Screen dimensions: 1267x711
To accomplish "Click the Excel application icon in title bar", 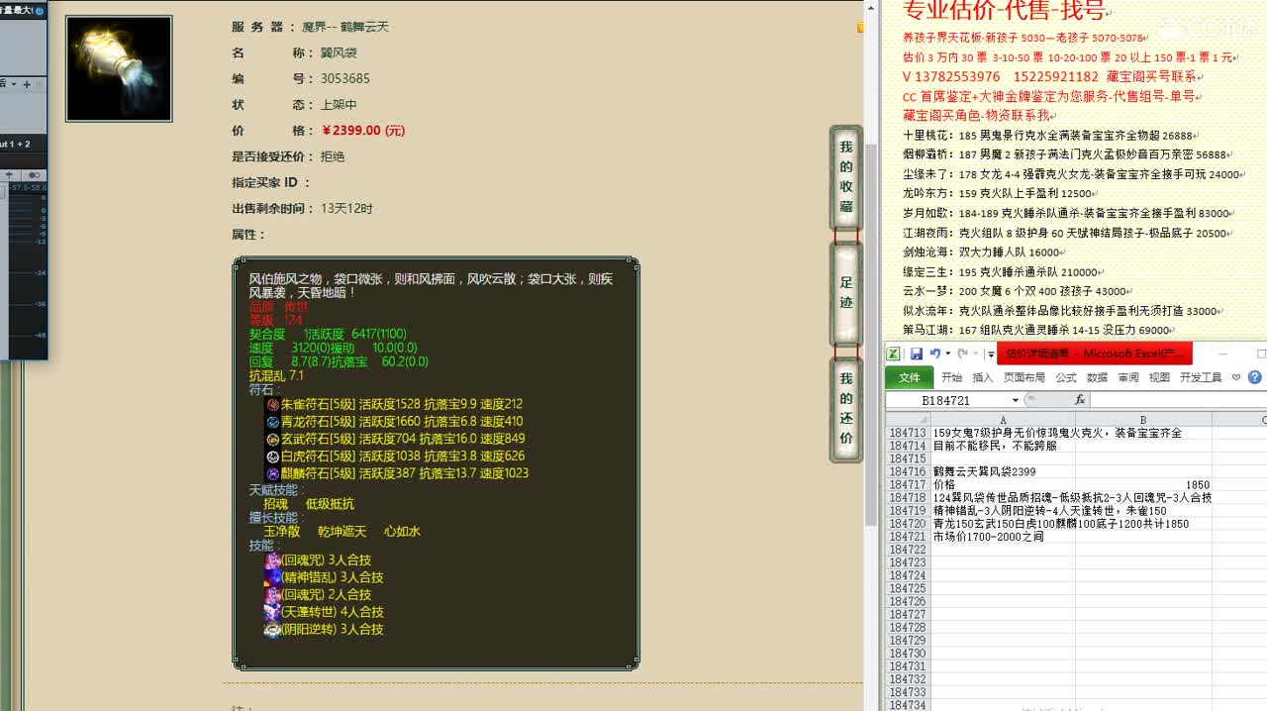I will (893, 354).
